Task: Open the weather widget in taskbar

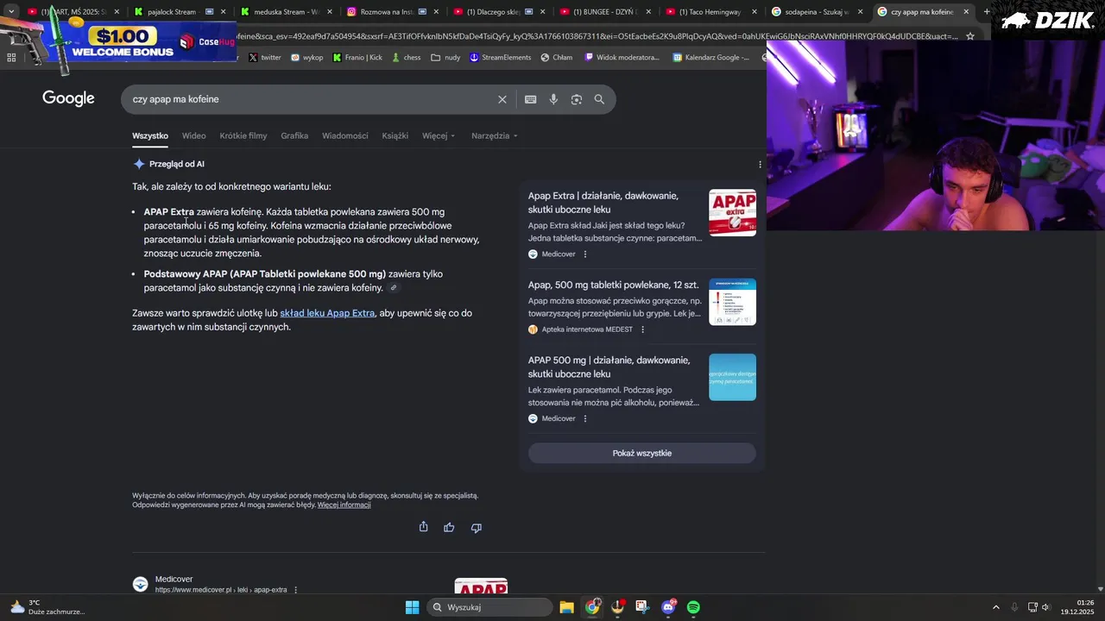Action: tap(47, 607)
